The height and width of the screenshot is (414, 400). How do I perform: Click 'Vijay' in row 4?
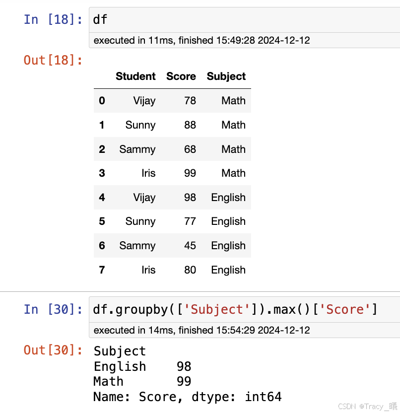(x=144, y=198)
